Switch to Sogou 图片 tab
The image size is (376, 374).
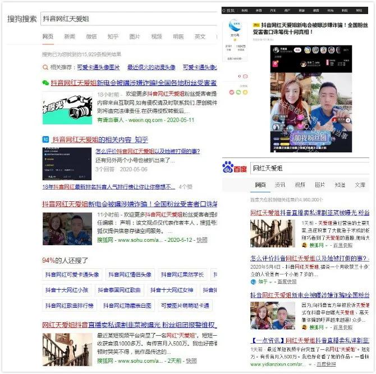click(135, 37)
